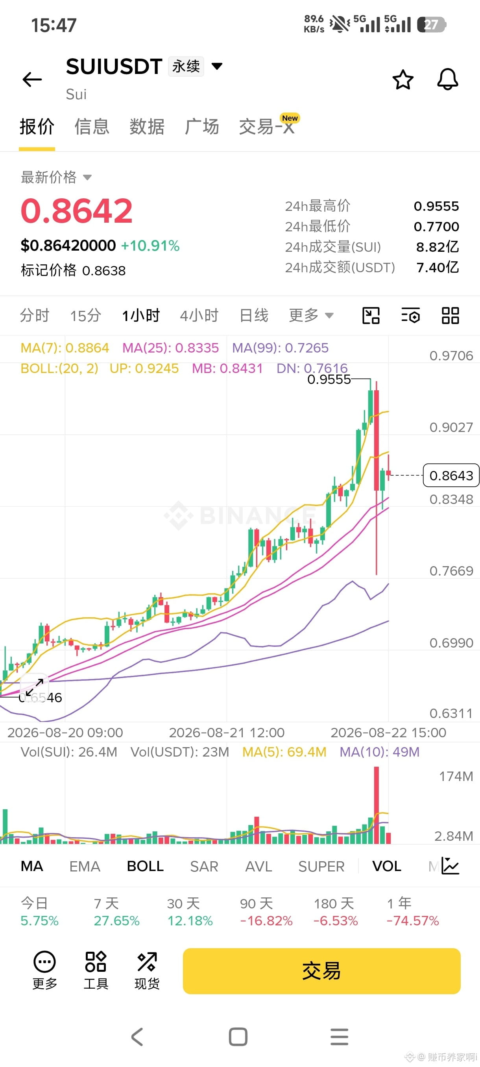Tap the 24h成交量(SUI) 8.82亿 value
Image resolution: width=480 pixels, height=1067 pixels.
(438, 247)
